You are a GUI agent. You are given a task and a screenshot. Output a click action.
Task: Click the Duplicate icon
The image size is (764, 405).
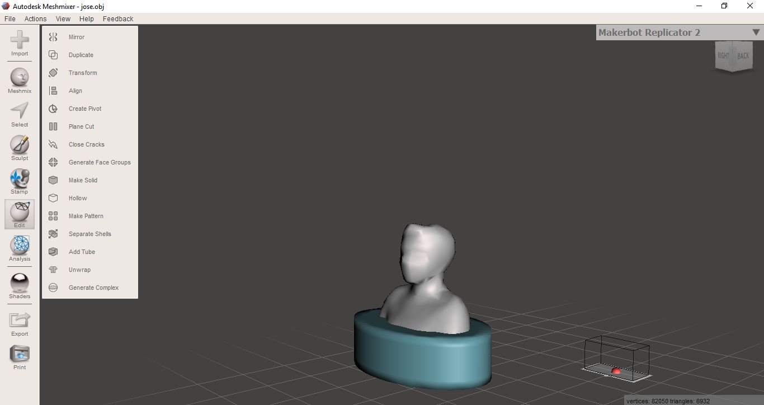pos(53,55)
